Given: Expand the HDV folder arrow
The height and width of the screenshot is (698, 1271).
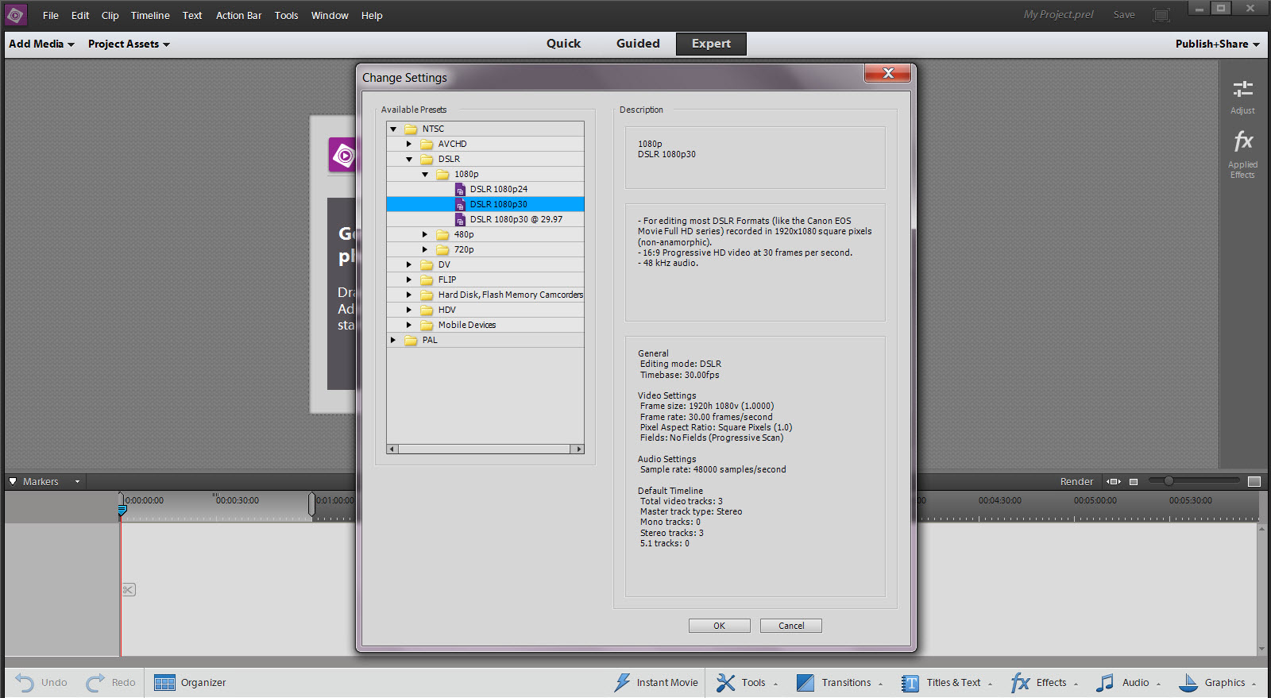Looking at the screenshot, I should [409, 310].
